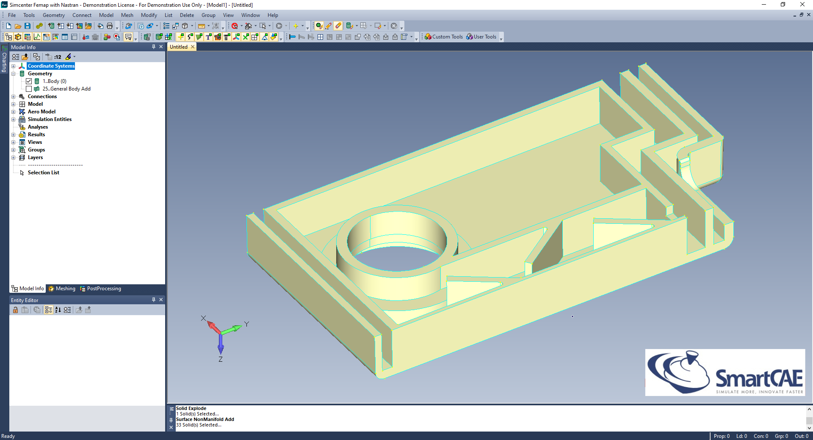The height and width of the screenshot is (440, 813).
Task: Expand the Results tree node
Action: [14, 135]
